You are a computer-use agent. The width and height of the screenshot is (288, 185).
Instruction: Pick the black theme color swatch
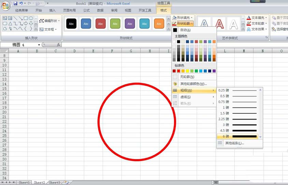pos(178,42)
